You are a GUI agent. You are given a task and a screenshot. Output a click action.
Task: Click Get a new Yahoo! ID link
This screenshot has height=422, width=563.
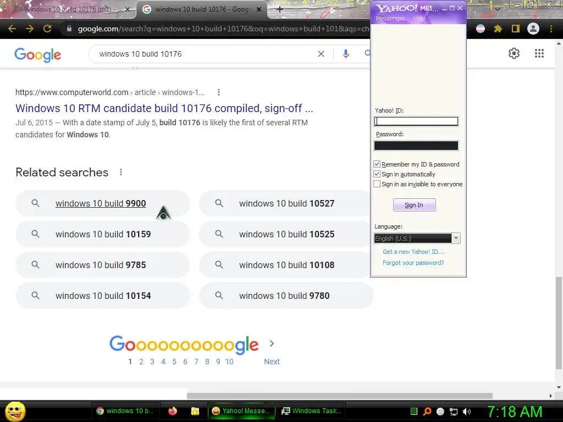click(x=413, y=252)
